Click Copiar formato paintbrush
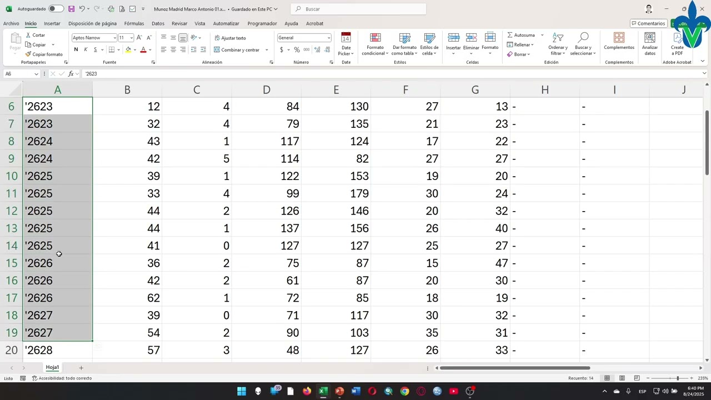The width and height of the screenshot is (711, 400). click(x=44, y=54)
